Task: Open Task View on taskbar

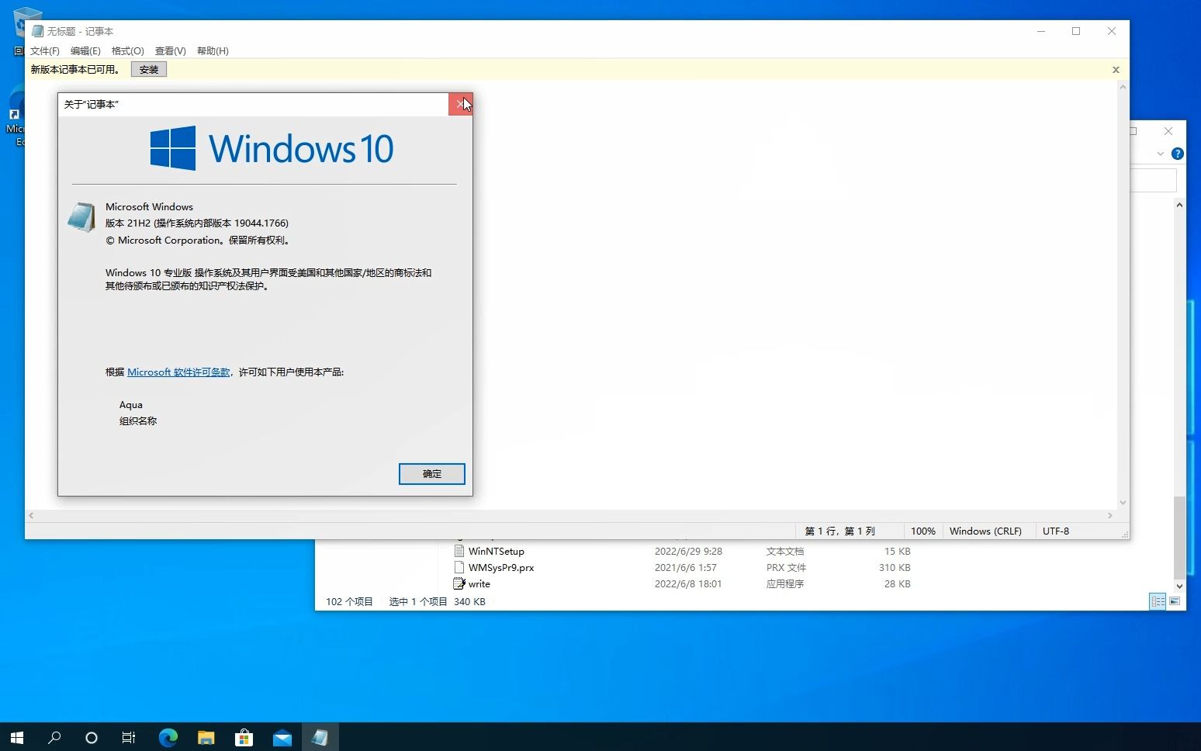Action: tap(129, 738)
